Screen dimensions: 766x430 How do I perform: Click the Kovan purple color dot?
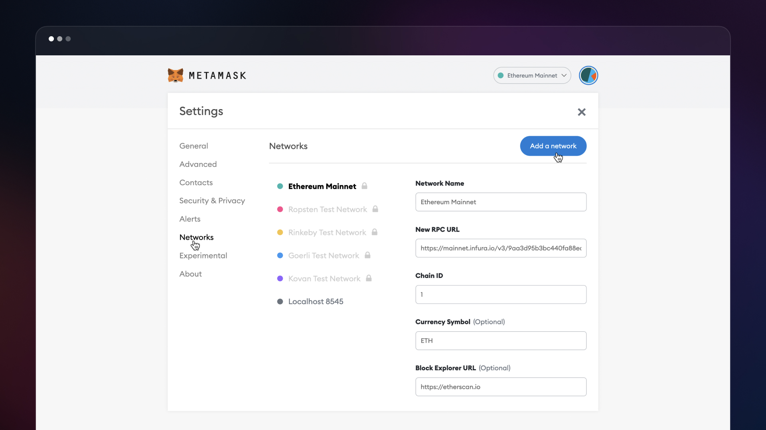pos(280,278)
